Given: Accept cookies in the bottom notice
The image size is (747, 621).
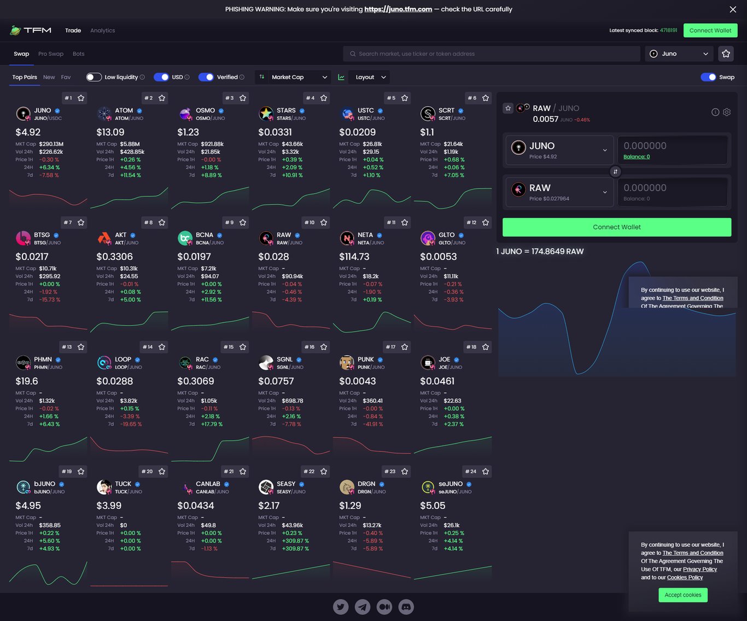Looking at the screenshot, I should pos(683,595).
